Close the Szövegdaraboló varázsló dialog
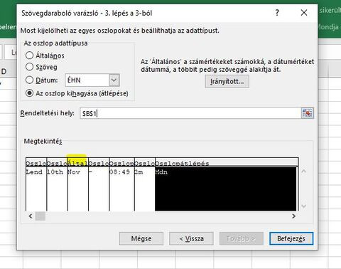This screenshot has height=269, width=341. pos(304,13)
